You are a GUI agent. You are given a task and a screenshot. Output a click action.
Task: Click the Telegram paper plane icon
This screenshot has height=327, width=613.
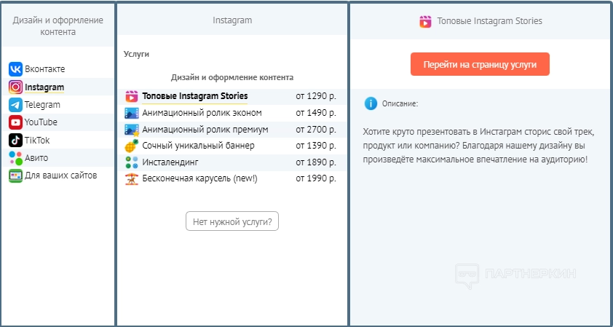pos(15,105)
